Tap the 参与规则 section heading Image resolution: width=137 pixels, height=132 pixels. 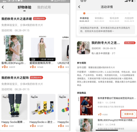point(81,63)
